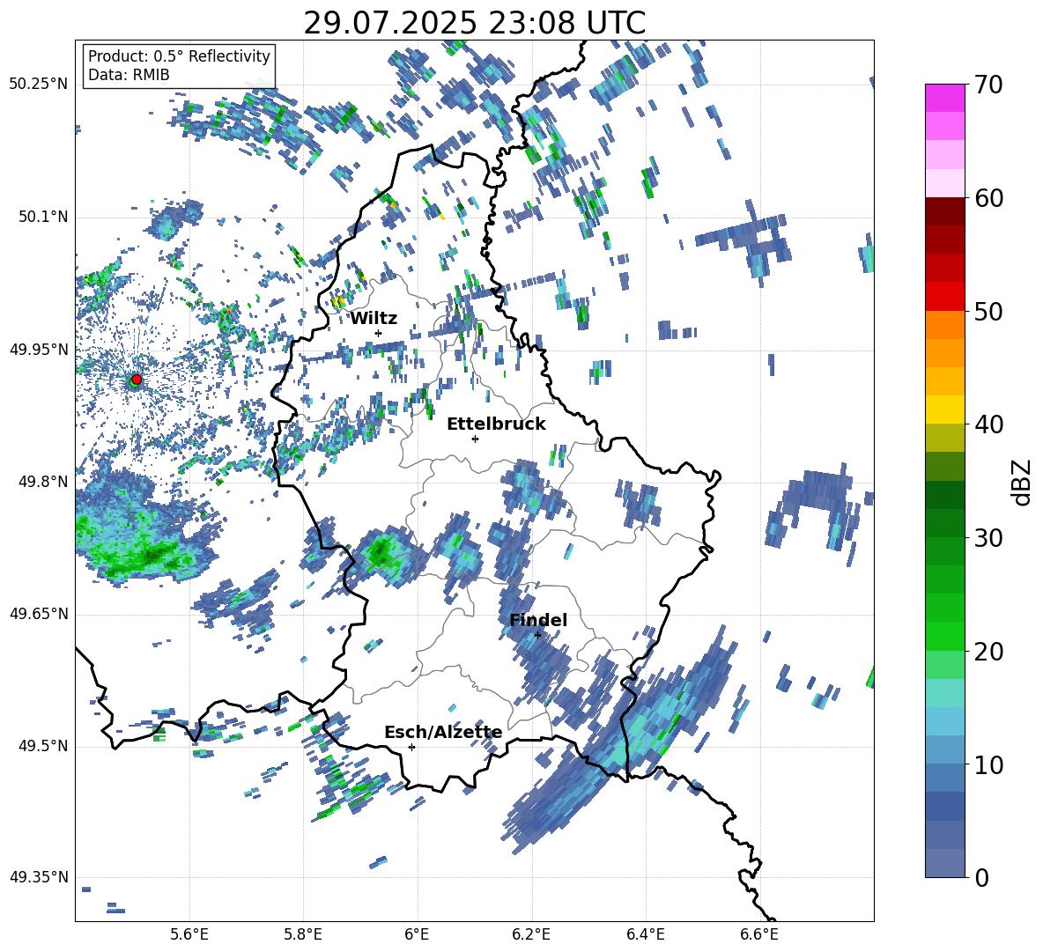Click the 30 colorbar tick value

pyautogui.click(x=989, y=538)
